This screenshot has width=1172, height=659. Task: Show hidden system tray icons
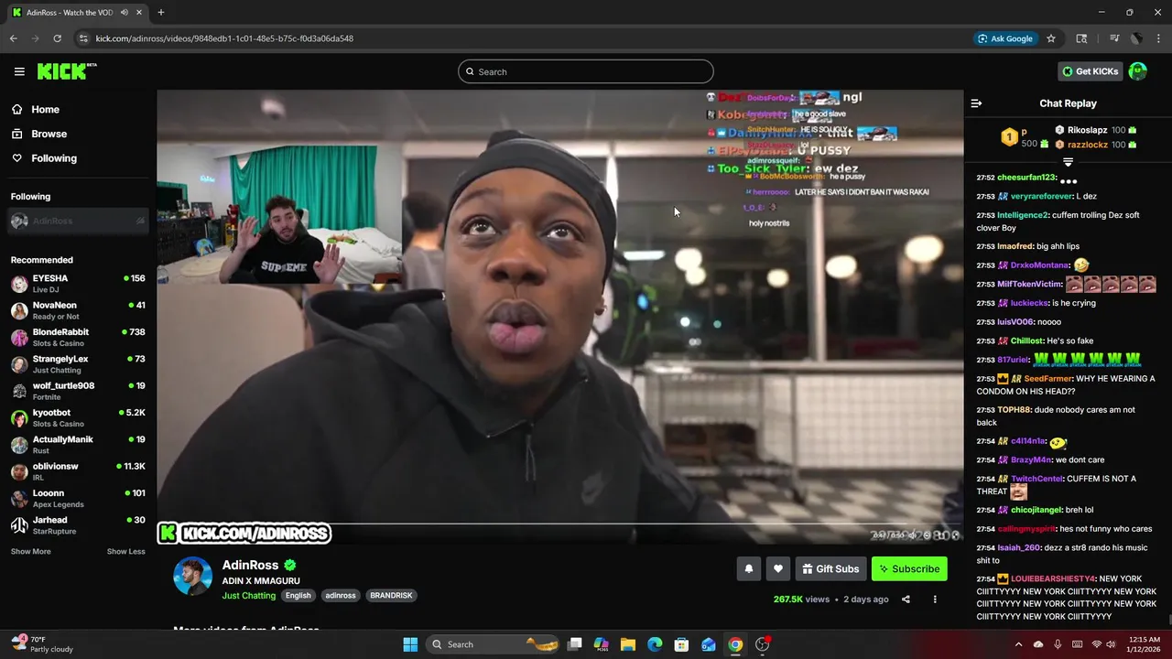point(1018,644)
